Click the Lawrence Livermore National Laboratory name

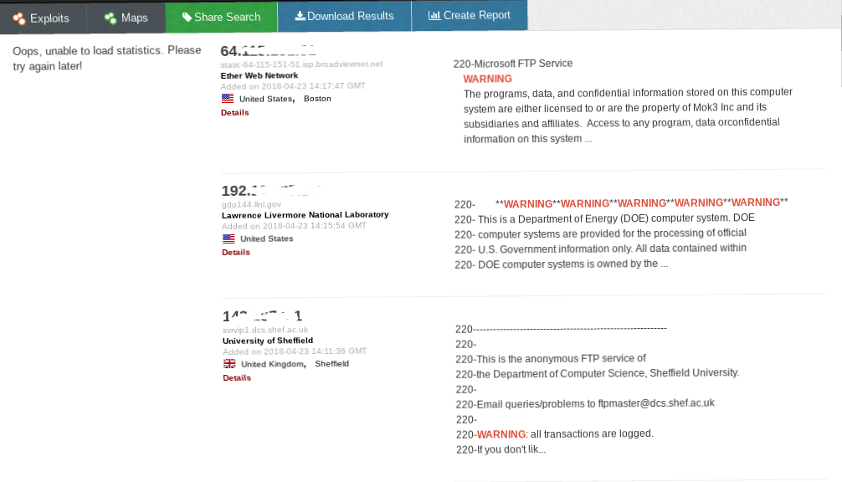tap(305, 214)
